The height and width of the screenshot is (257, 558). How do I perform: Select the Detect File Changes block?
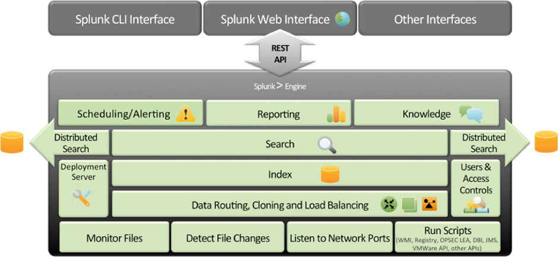[x=228, y=238]
